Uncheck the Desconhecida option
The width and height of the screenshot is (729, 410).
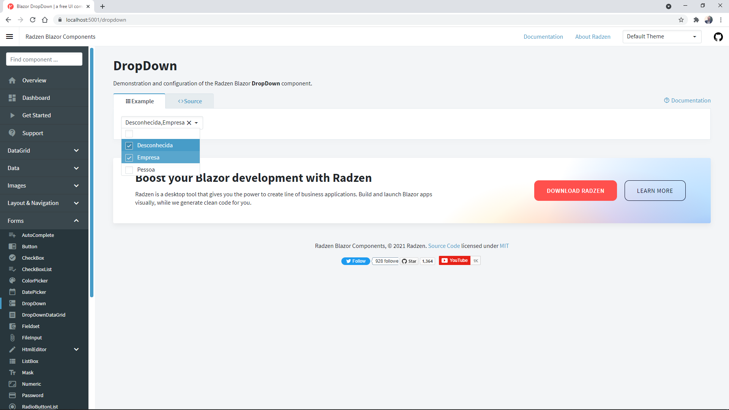(x=129, y=145)
